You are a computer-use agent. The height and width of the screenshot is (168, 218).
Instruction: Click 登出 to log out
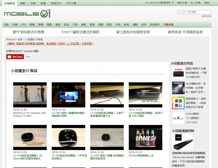[x=207, y=3]
